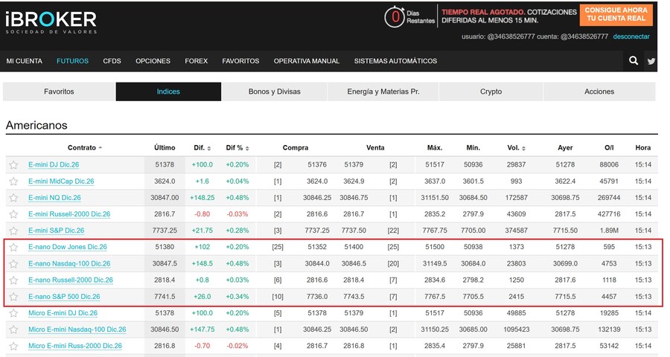Click the O/I column header
Screen dimensions: 670x357
click(x=609, y=148)
